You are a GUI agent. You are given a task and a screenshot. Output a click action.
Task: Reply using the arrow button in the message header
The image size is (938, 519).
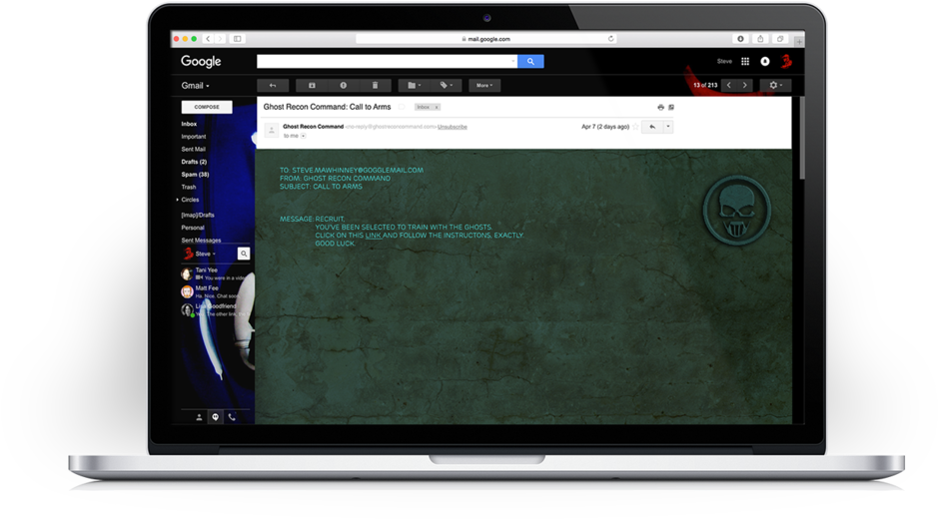652,127
